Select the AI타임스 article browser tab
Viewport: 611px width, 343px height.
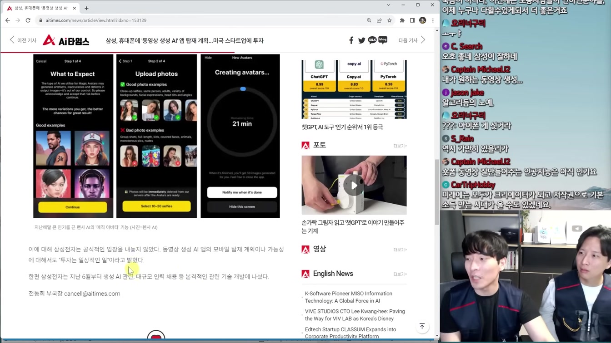41,8
